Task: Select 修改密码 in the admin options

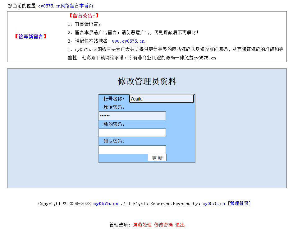Action: 163,225
